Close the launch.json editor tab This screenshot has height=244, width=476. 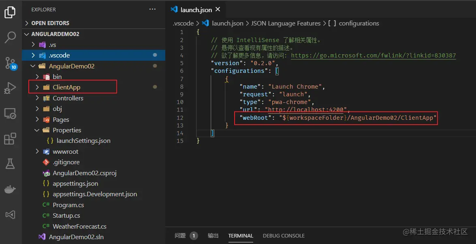pyautogui.click(x=218, y=9)
